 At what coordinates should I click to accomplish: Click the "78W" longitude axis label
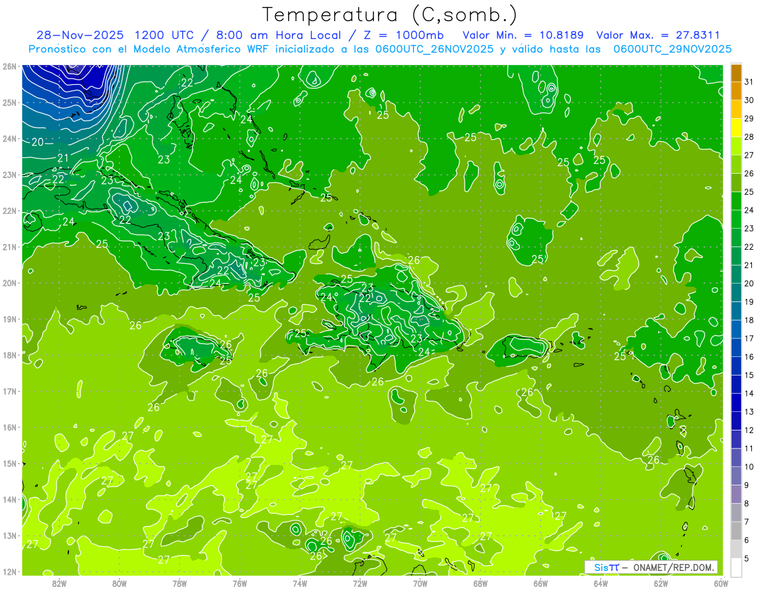[x=179, y=583]
